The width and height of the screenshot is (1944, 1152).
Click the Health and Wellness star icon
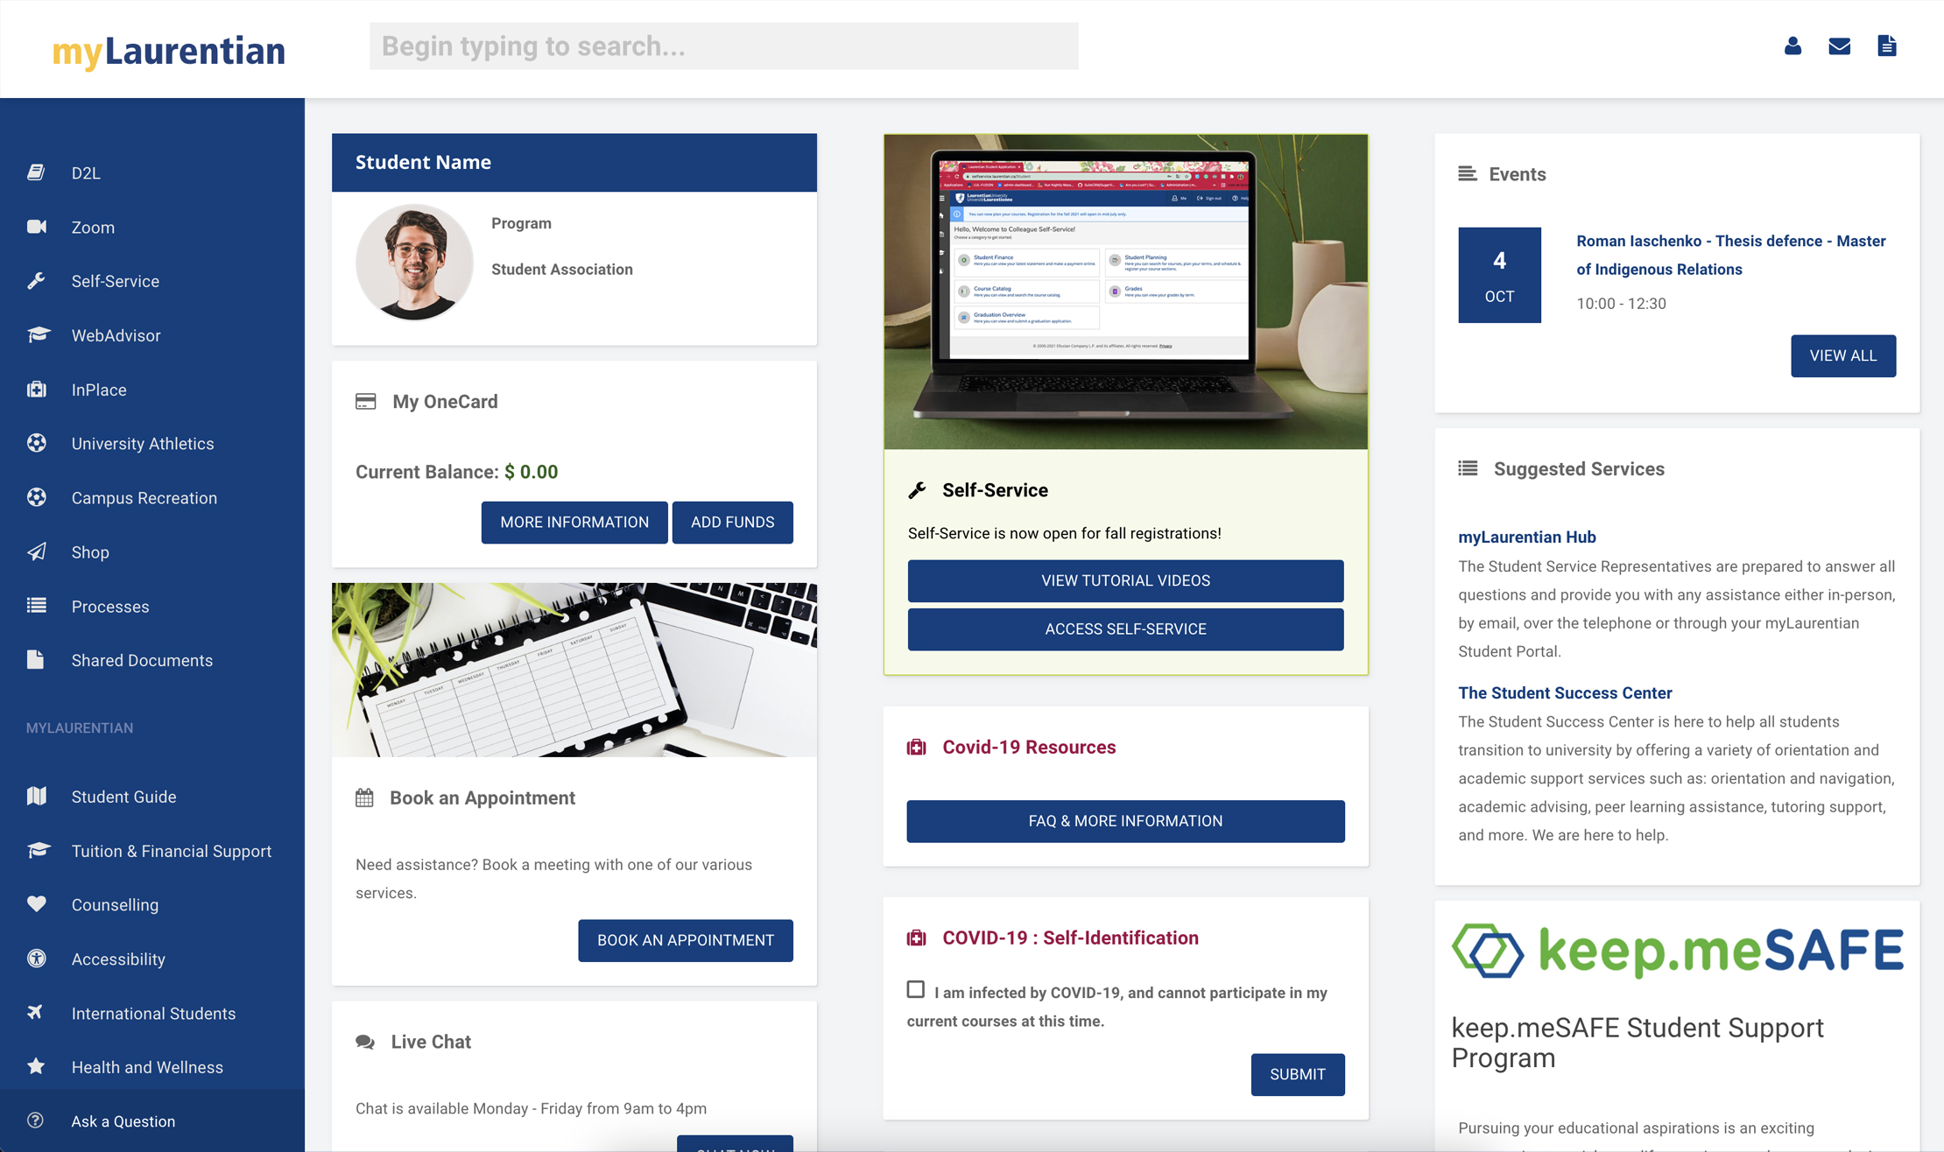click(36, 1066)
